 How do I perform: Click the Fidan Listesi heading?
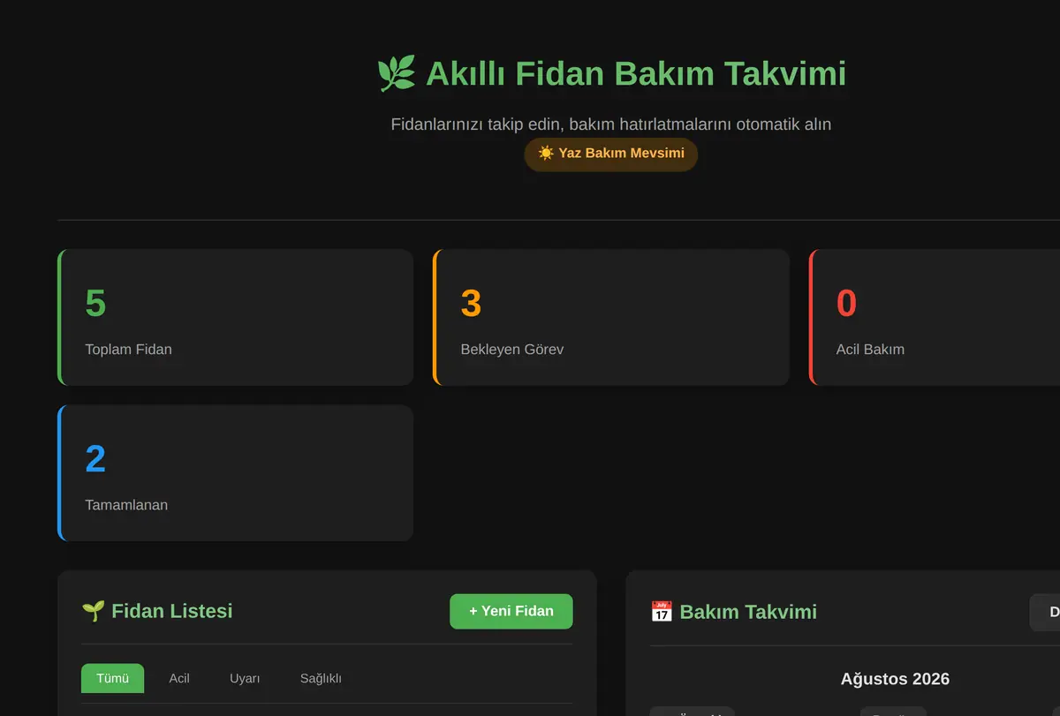(x=172, y=611)
